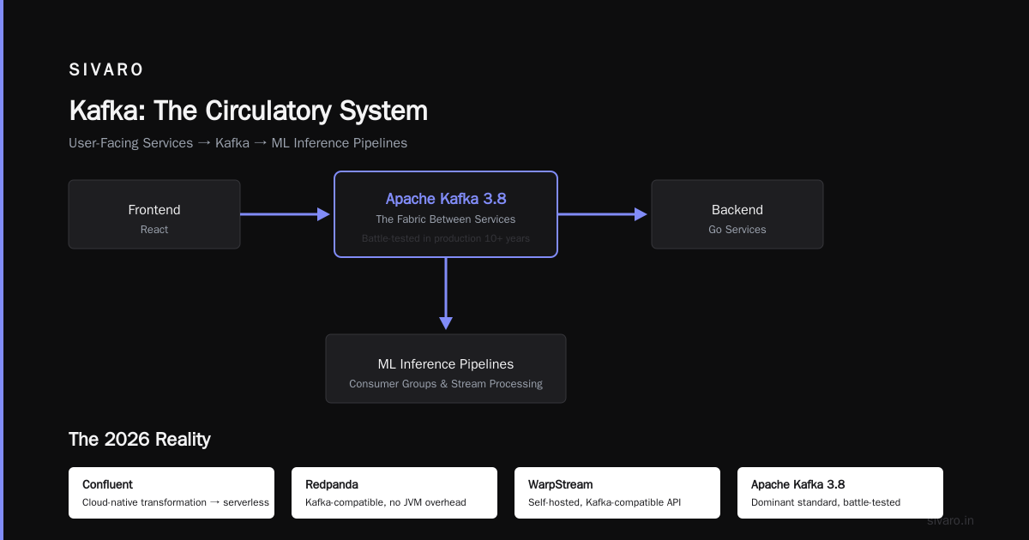Click 'Battle-tested in production 10+ years' text
This screenshot has height=540, width=1029.
(x=446, y=238)
